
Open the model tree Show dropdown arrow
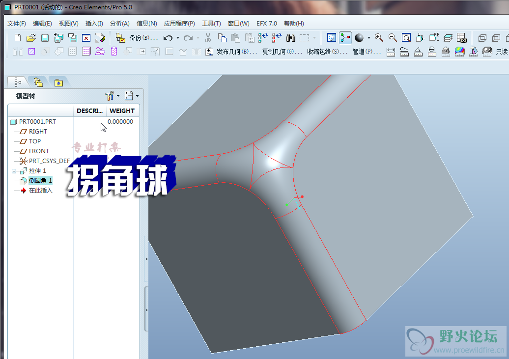coord(137,96)
